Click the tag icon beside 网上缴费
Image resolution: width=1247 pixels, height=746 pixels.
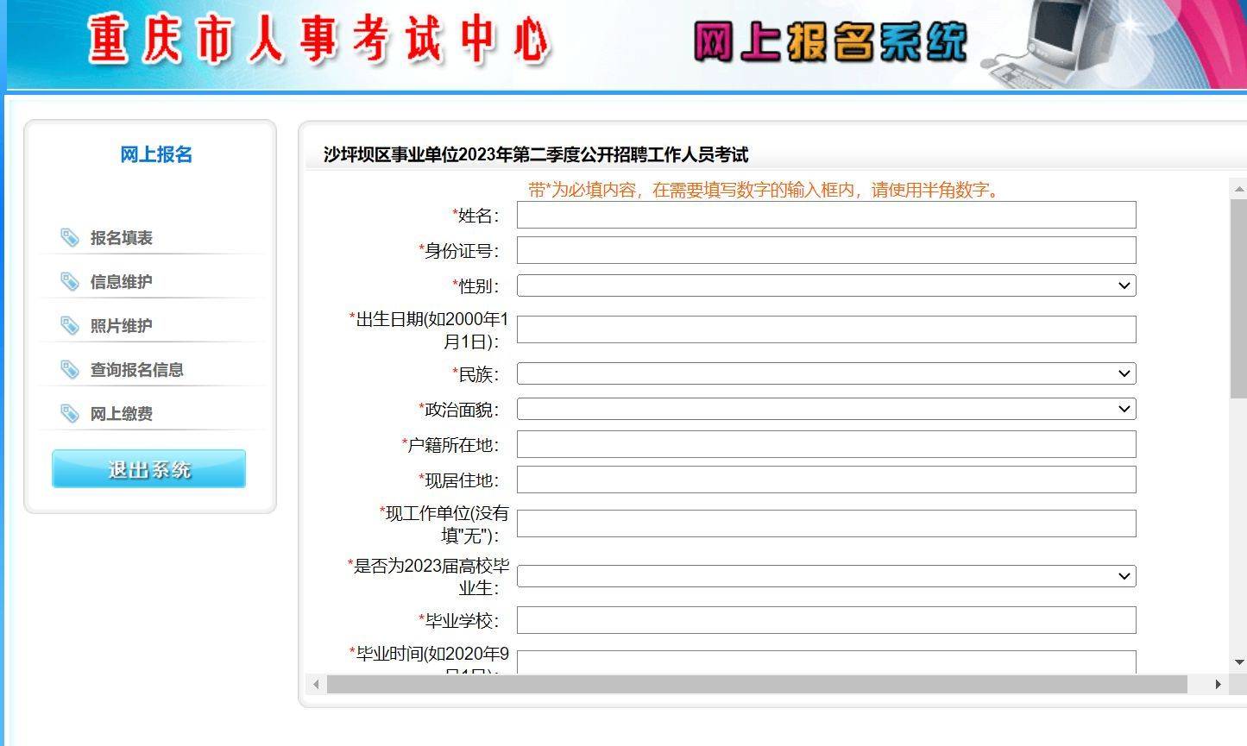70,413
